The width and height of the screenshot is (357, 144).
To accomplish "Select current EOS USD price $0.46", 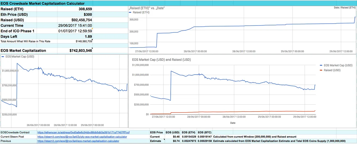I will click(176, 137).
